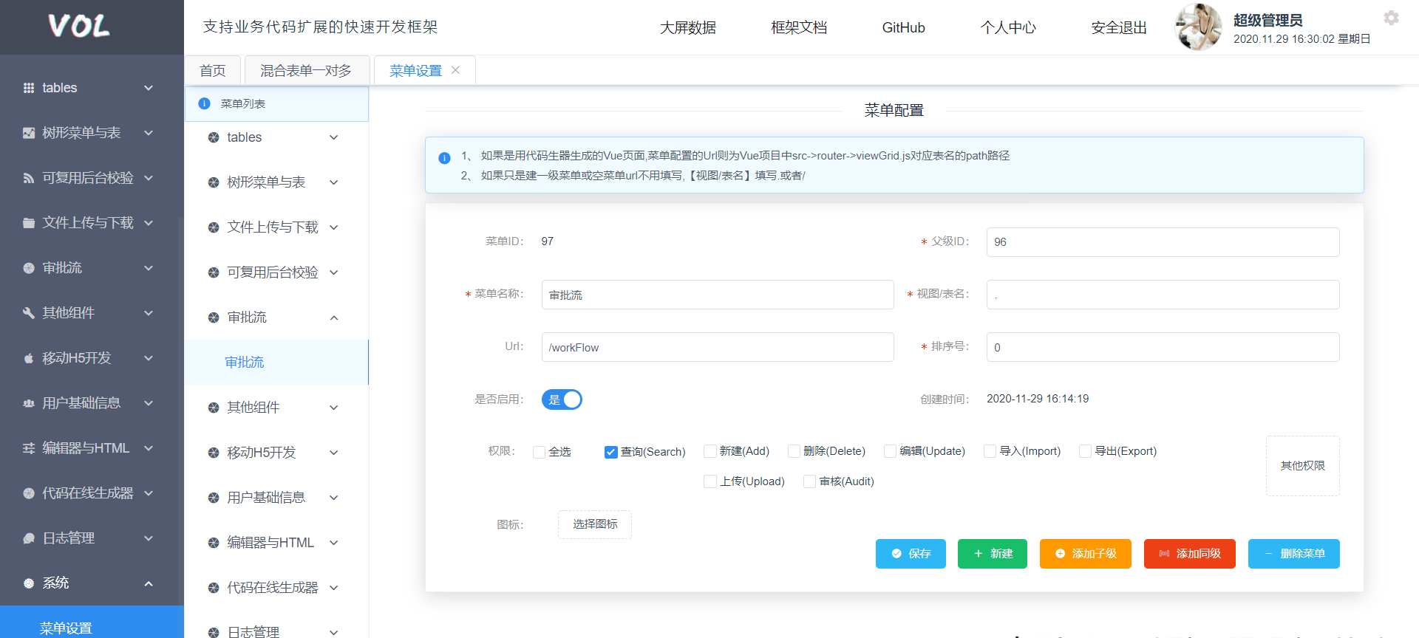Open the GitHub link in the top navigation
Image resolution: width=1419 pixels, height=638 pixels.
[903, 27]
